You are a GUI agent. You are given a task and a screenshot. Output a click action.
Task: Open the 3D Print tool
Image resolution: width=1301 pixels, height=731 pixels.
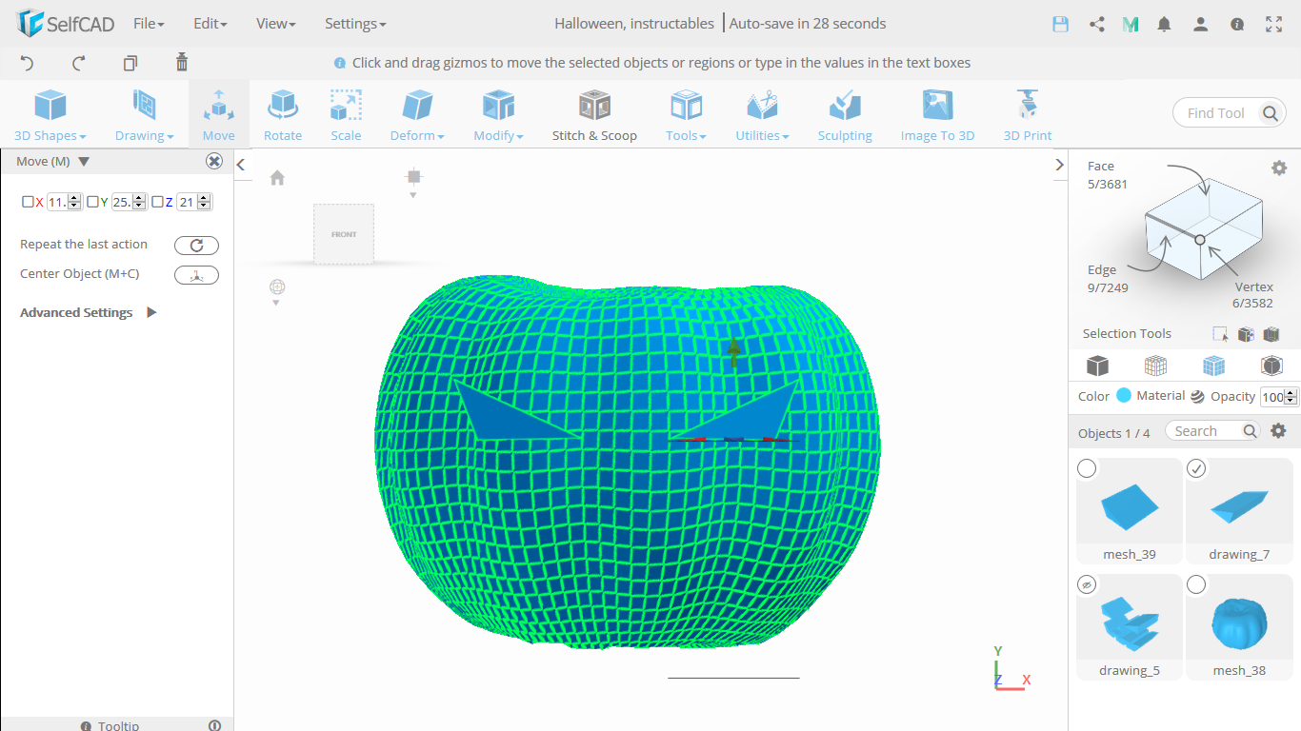tap(1028, 114)
